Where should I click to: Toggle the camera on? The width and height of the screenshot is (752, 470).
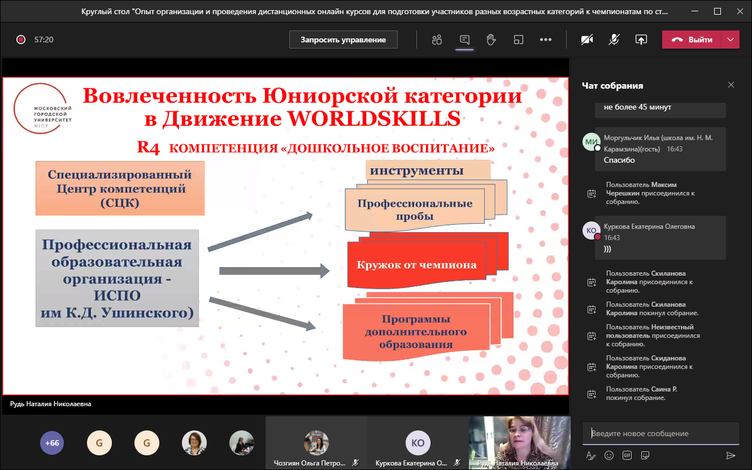tap(588, 40)
